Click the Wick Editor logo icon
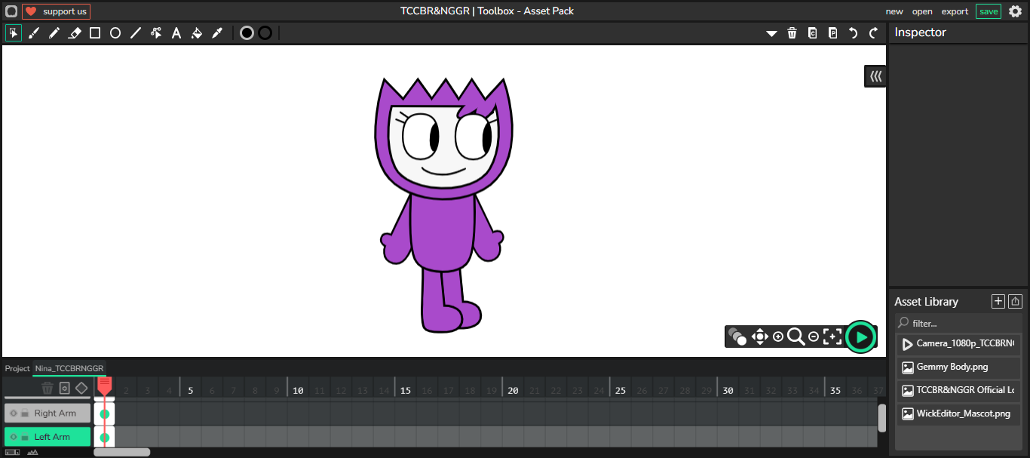 point(11,11)
